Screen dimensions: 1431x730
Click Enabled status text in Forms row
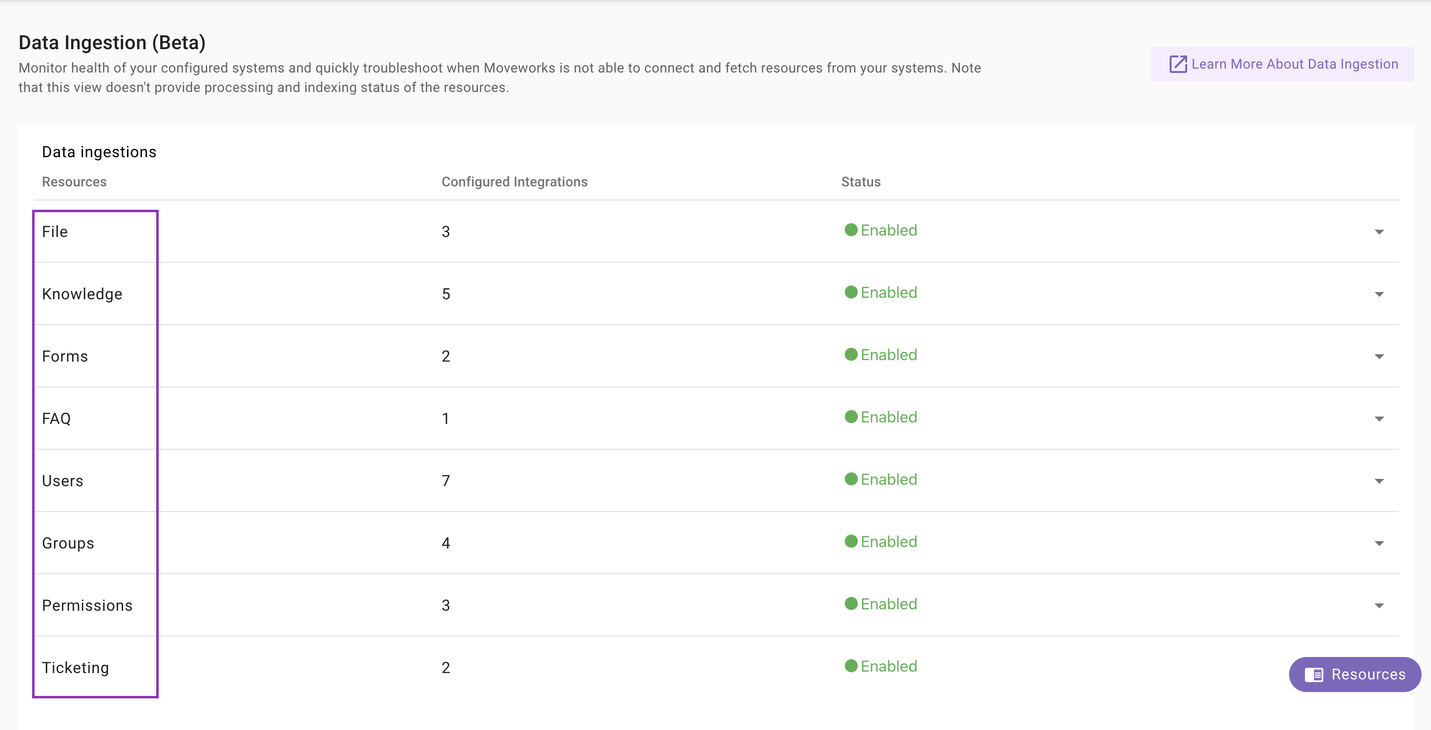889,354
